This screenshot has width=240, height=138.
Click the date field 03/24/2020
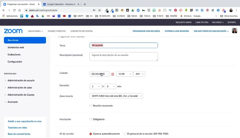point(99,74)
